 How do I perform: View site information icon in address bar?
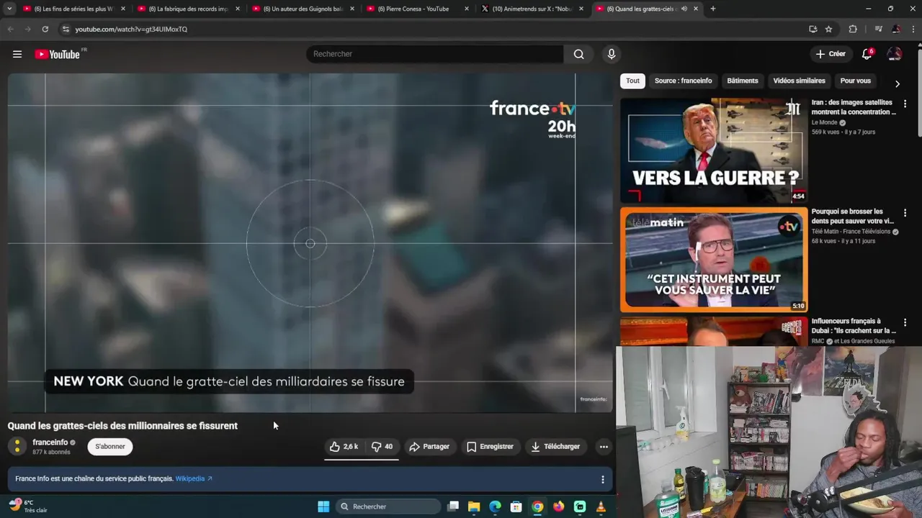tap(66, 29)
